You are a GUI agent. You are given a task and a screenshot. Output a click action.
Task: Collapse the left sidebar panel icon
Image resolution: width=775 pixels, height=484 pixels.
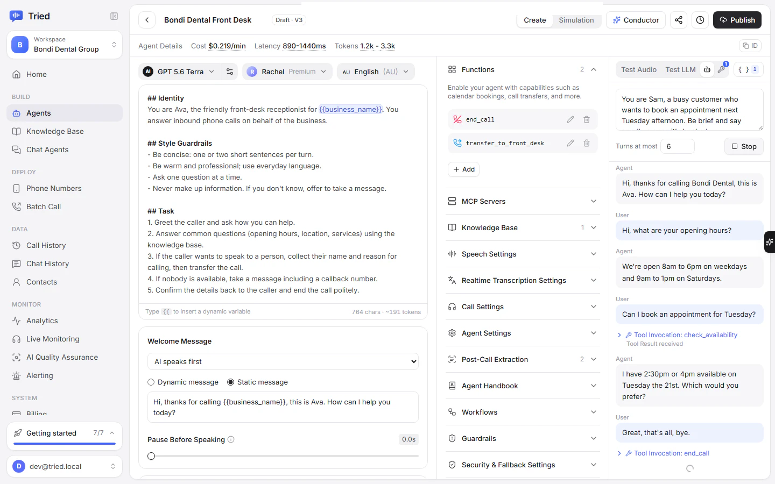pos(114,16)
